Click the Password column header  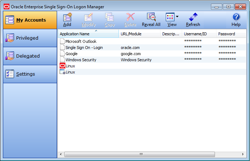(231, 34)
